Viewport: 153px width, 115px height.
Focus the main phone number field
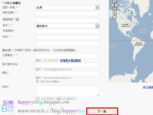[68, 56]
